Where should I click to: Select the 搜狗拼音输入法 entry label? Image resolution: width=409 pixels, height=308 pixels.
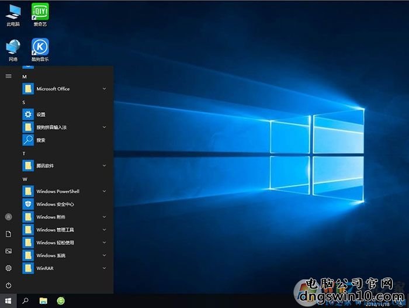point(51,127)
